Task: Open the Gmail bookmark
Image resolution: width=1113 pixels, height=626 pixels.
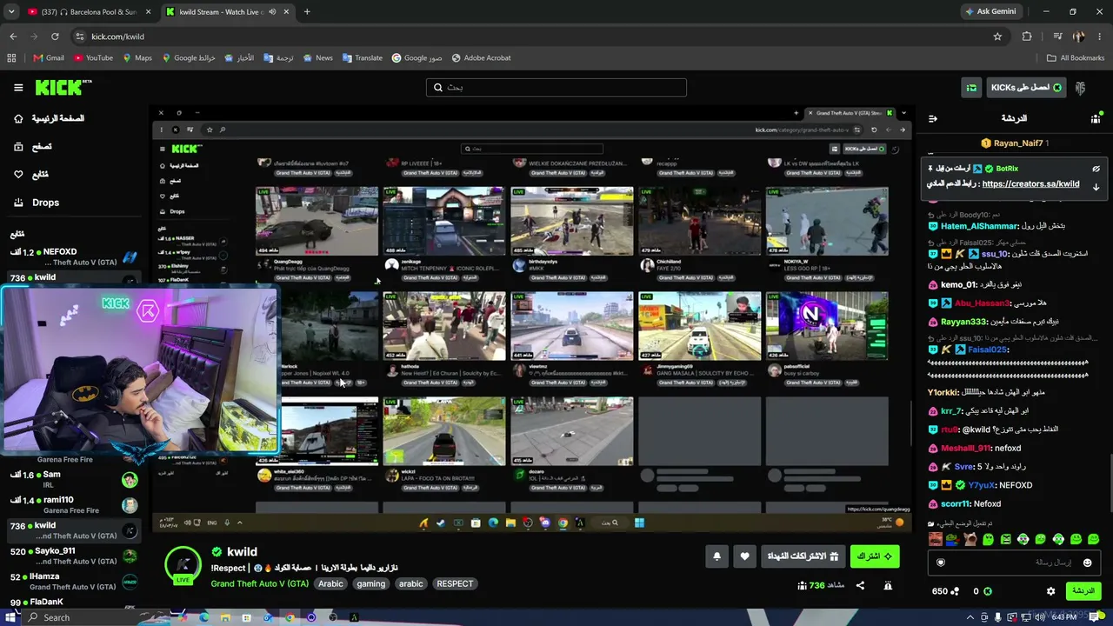Action: (49, 58)
